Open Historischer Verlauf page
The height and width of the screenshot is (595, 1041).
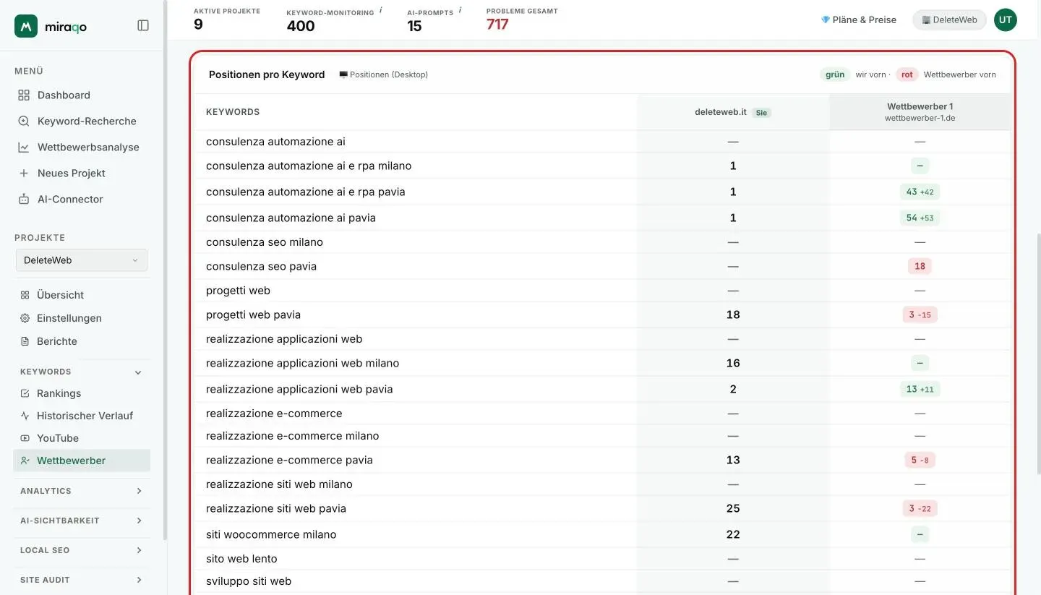click(85, 416)
